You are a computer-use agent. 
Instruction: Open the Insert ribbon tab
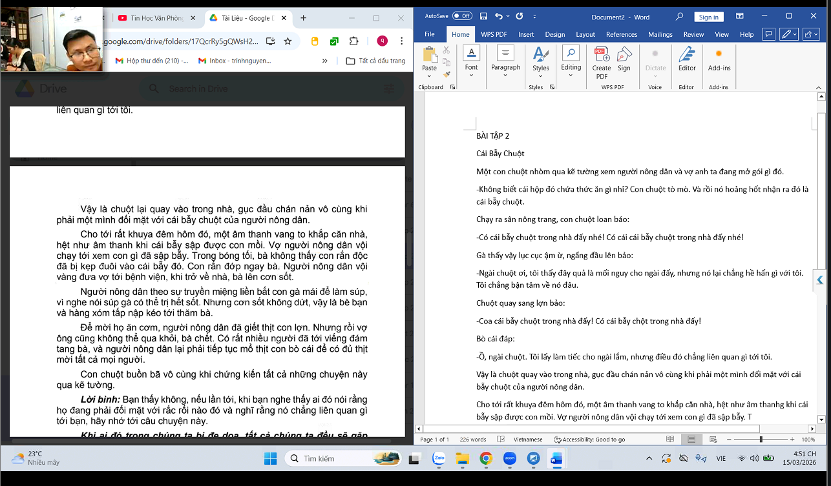526,34
